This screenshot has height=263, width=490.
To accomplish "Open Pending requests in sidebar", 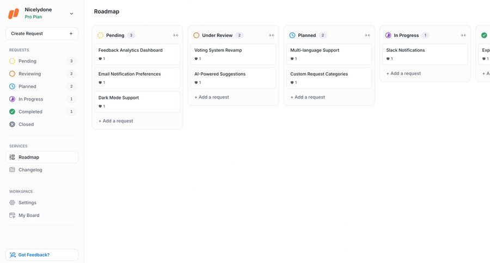I will click(x=27, y=61).
